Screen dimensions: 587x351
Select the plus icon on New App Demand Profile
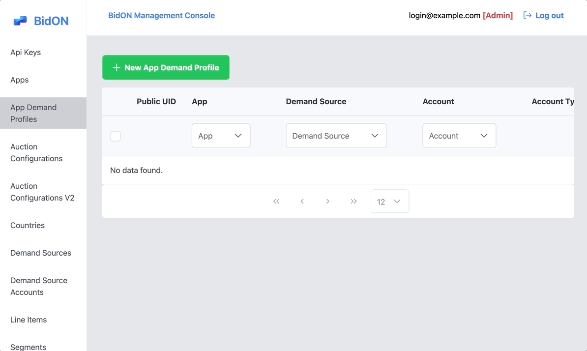point(116,67)
